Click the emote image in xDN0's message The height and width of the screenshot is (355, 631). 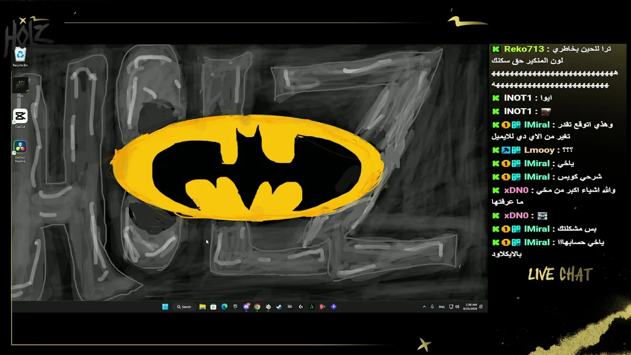coord(542,216)
